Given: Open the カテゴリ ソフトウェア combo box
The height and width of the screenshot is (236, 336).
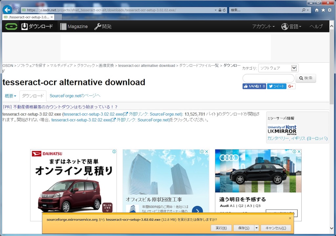Looking at the screenshot, I should point(278,68).
